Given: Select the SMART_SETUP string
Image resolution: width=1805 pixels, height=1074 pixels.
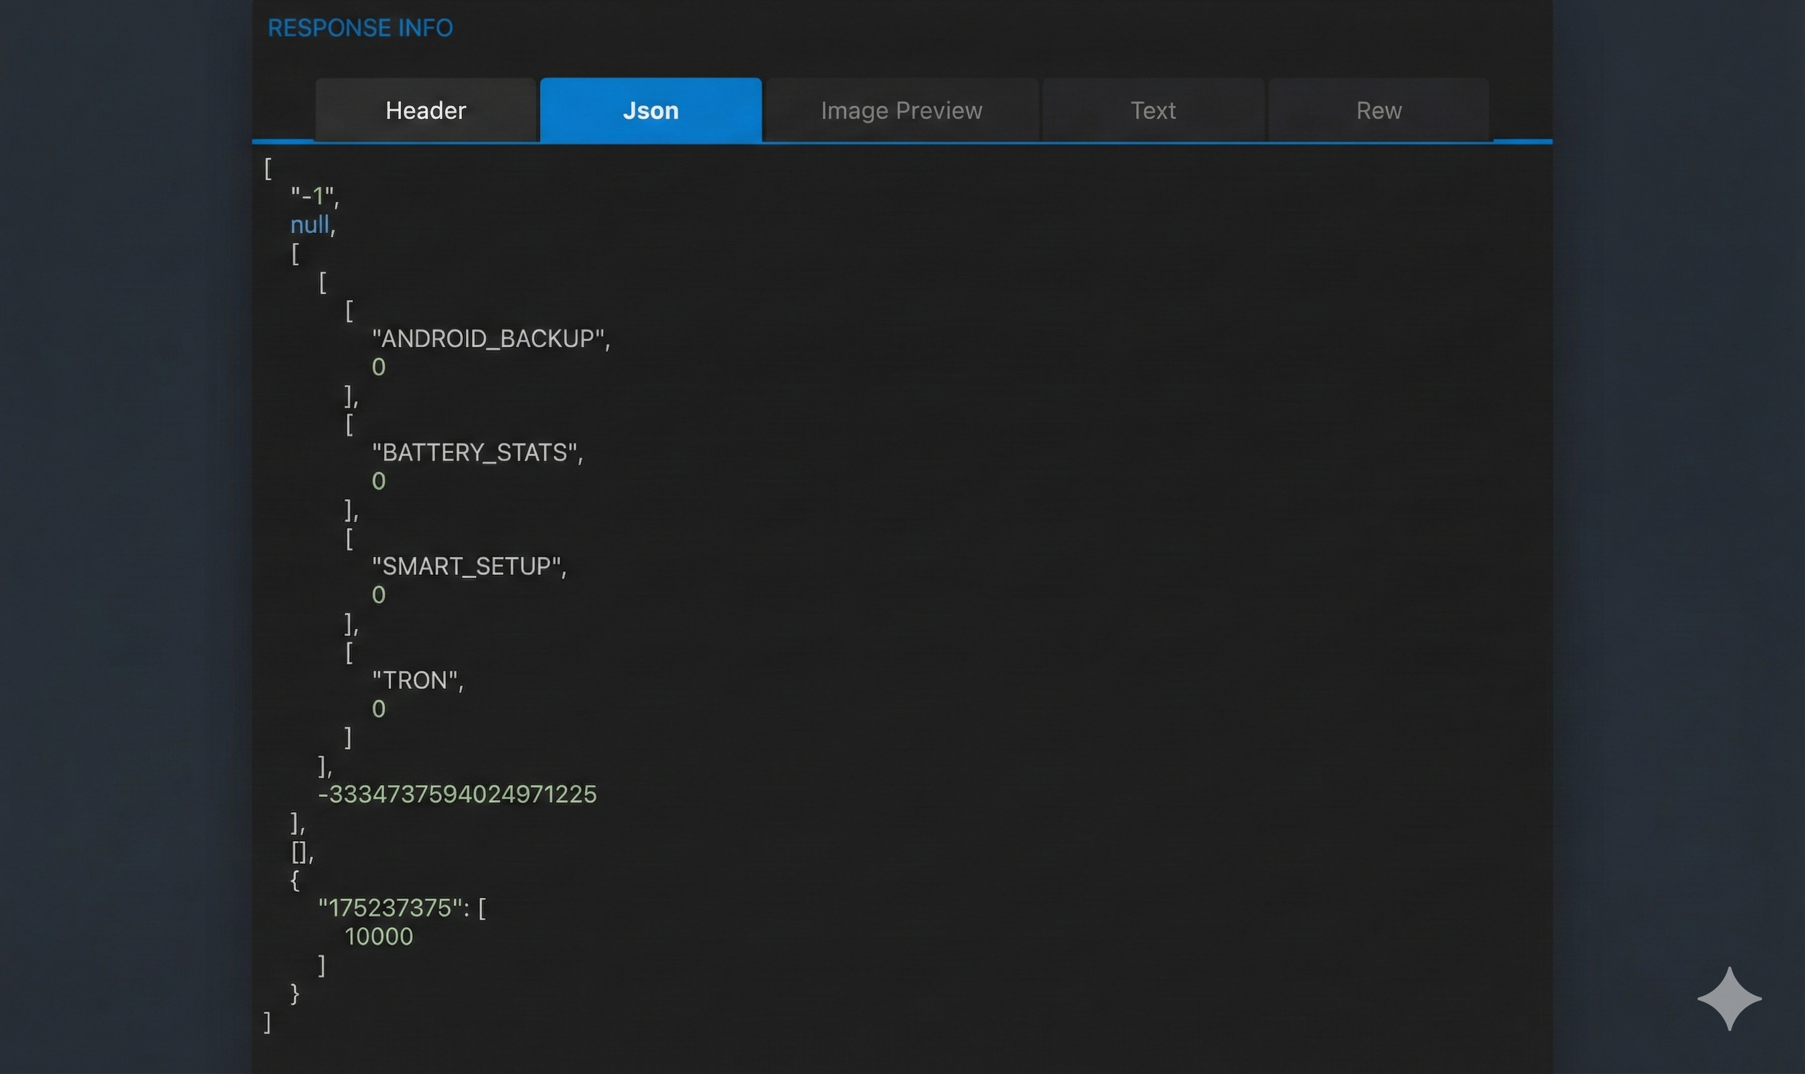Looking at the screenshot, I should point(469,566).
